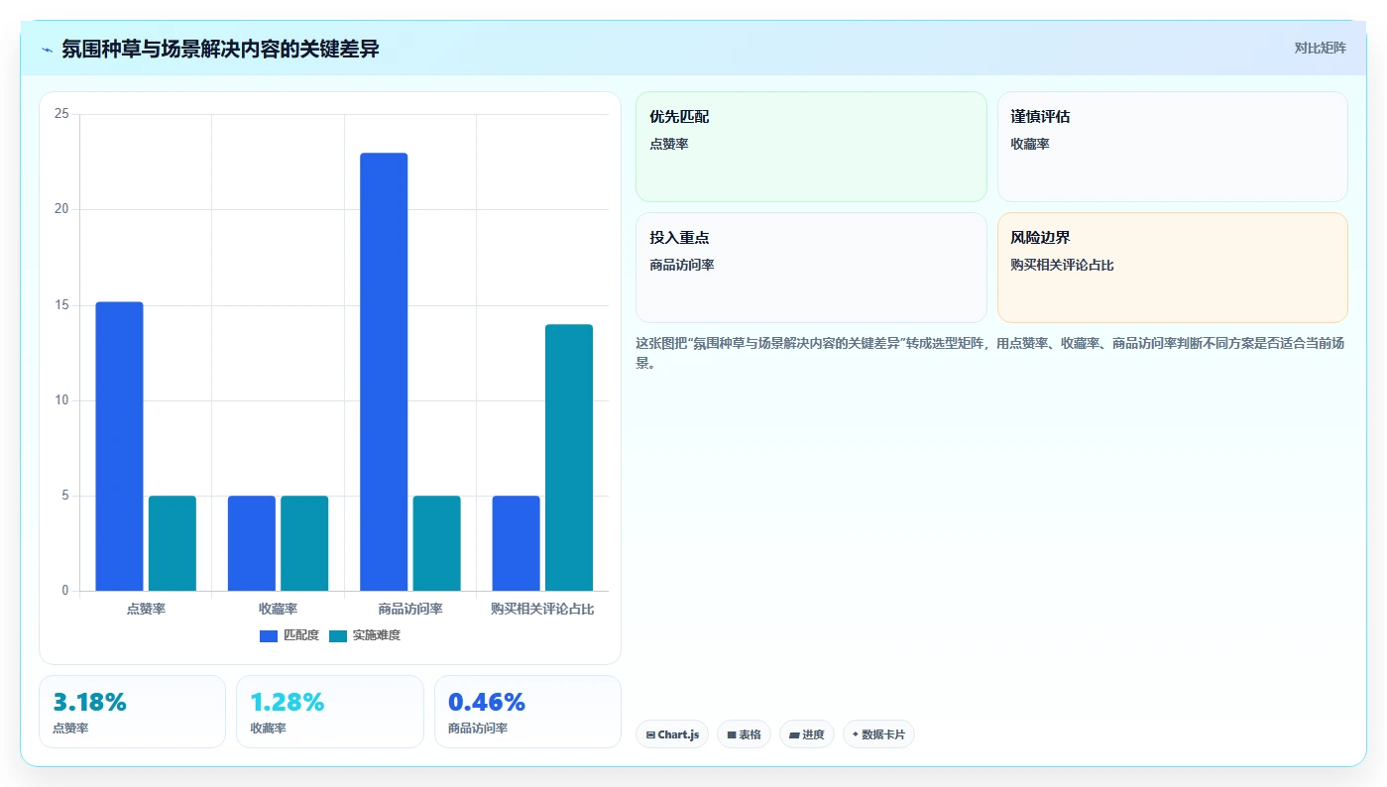1387x787 pixels.
Task: Click 商品访问率 text in 投入重点 card
Action: 682,265
